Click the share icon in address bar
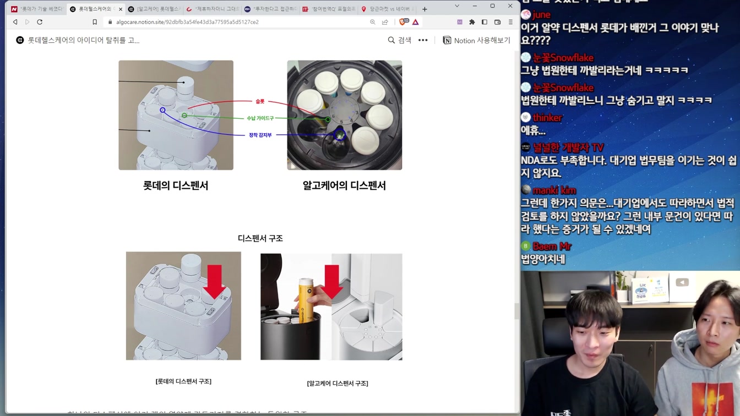Screen dimensions: 740x416 tap(385, 22)
